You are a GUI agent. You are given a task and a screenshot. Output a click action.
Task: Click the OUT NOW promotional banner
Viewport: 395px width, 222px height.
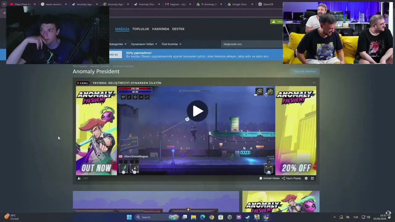pyautogui.click(x=96, y=131)
